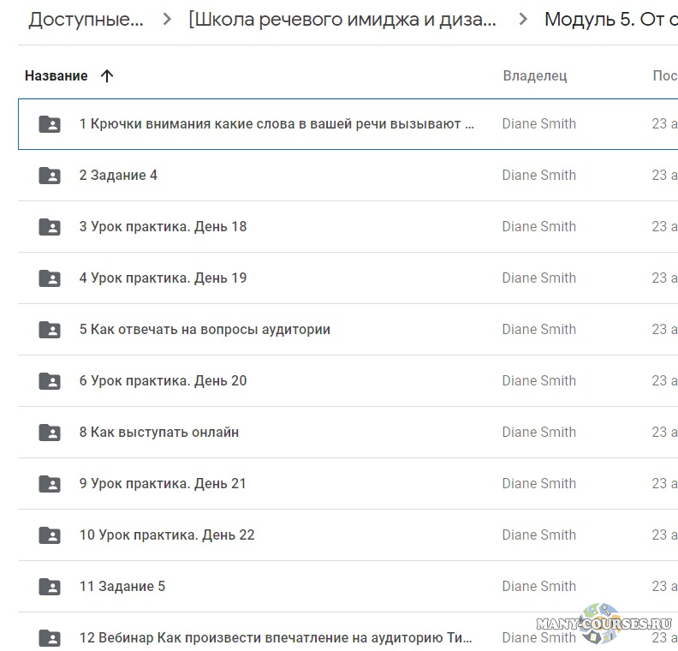Click folder icon for '11 Задание 5'
This screenshot has height=651, width=678.
point(50,587)
